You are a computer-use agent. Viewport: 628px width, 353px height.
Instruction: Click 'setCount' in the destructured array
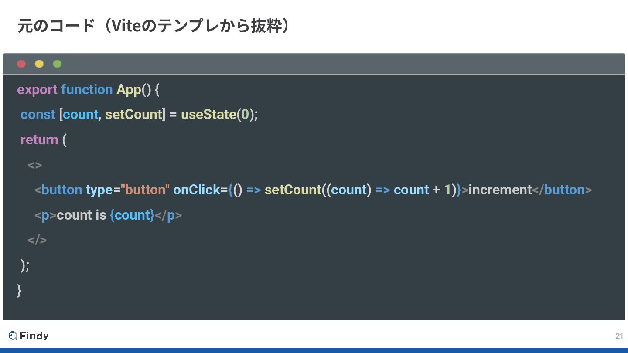(x=133, y=115)
